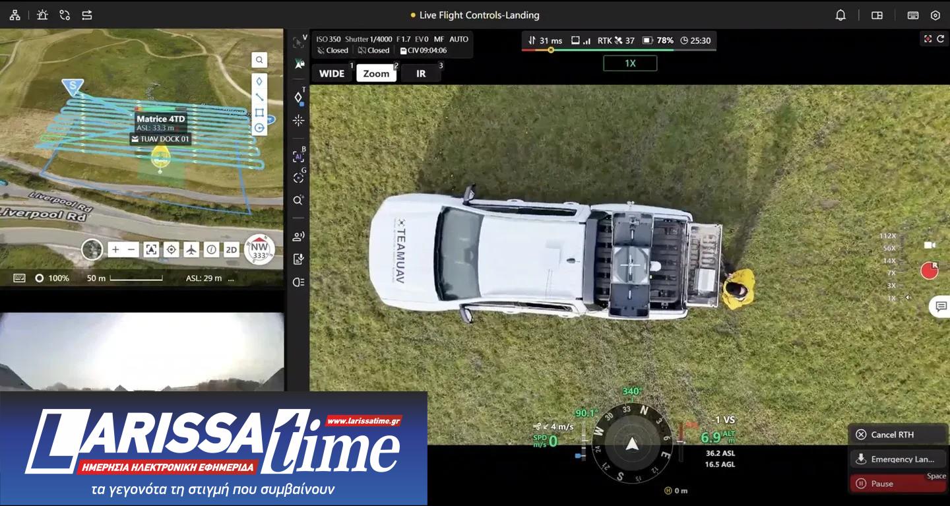Set zoom slider to 3X
The height and width of the screenshot is (506, 950).
click(891, 286)
